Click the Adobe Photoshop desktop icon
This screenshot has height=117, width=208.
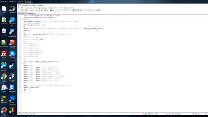[12, 100]
